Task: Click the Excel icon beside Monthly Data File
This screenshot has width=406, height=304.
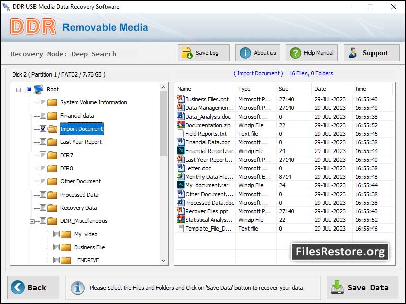Action: [x=179, y=177]
